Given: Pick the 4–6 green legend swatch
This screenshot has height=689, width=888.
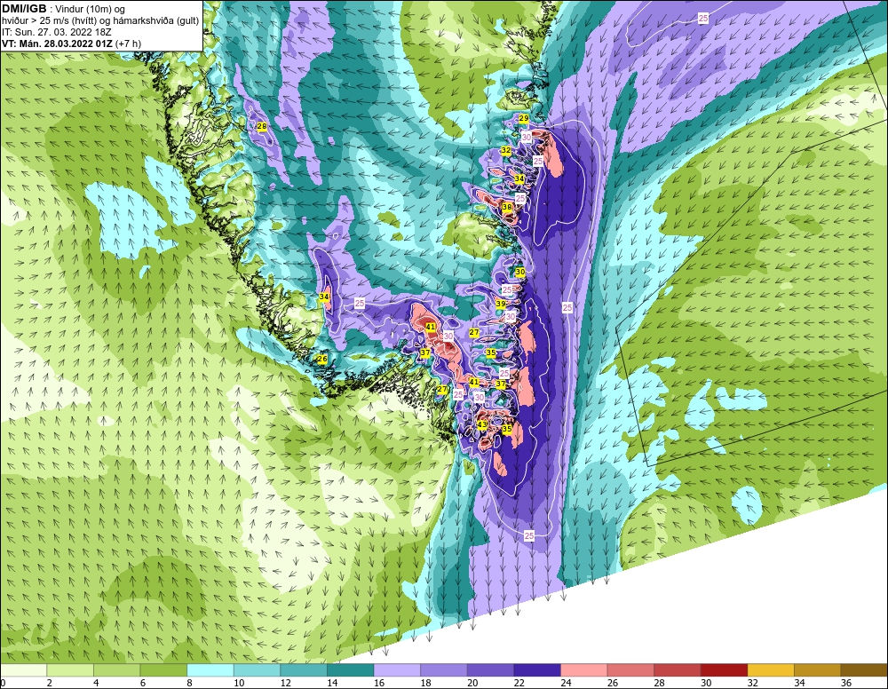Looking at the screenshot, I should pos(116,670).
